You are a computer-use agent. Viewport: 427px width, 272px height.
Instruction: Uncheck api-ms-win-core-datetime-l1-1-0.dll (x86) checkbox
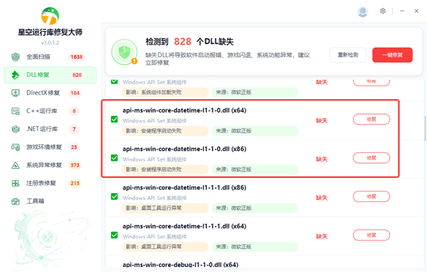pyautogui.click(x=115, y=158)
